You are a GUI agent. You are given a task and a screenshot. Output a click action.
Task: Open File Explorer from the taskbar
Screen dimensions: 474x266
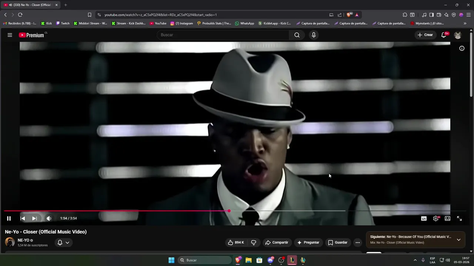tap(248, 260)
